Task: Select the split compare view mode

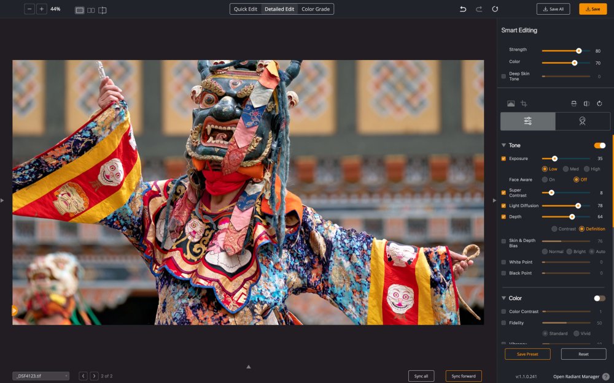Action: click(102, 10)
